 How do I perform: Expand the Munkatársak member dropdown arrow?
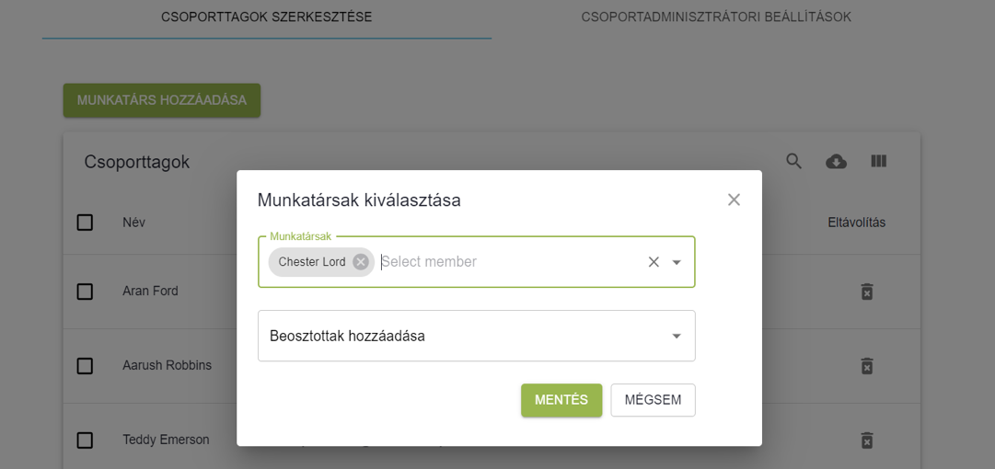[677, 262]
